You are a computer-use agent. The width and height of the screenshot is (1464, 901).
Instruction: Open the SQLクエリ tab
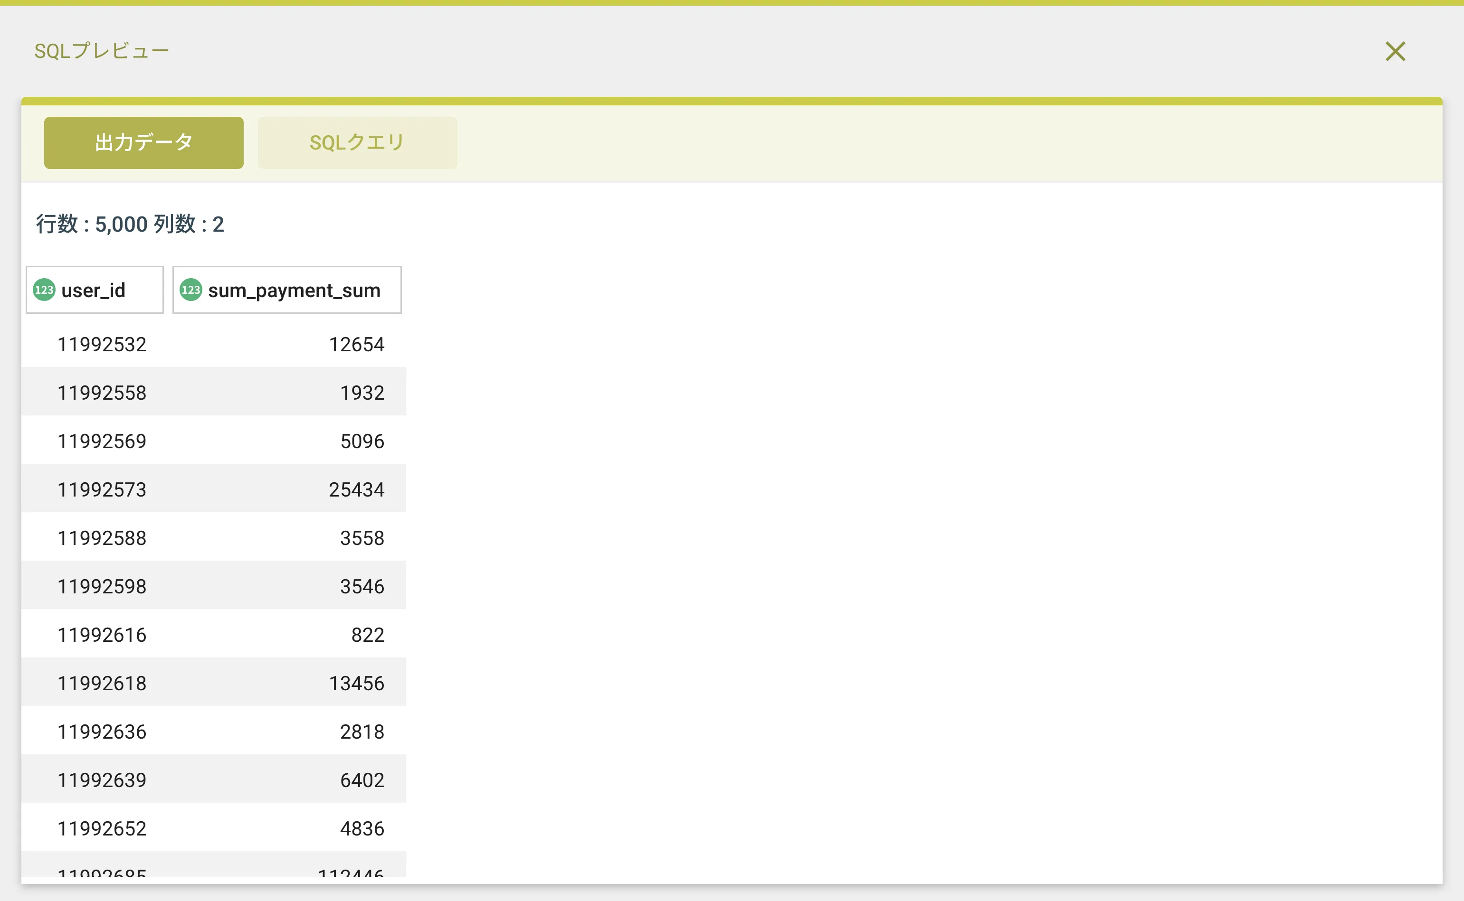[357, 142]
